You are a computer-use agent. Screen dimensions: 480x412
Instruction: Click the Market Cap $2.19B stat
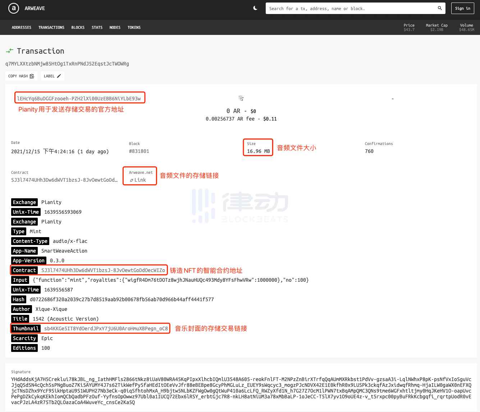[x=437, y=27]
